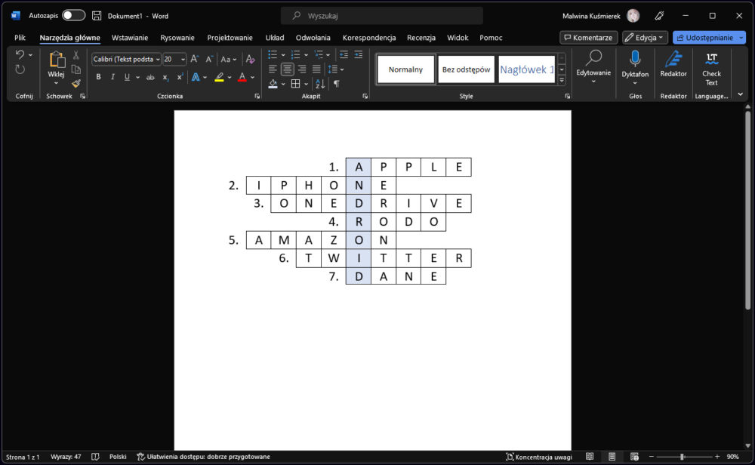Open the Plik menu
Viewport: 755px width, 465px height.
(x=20, y=38)
